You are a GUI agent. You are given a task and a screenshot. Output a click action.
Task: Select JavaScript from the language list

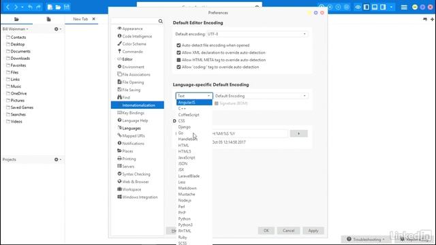pos(194,157)
